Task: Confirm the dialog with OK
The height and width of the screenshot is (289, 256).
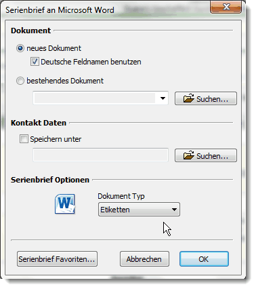Action: tap(204, 259)
